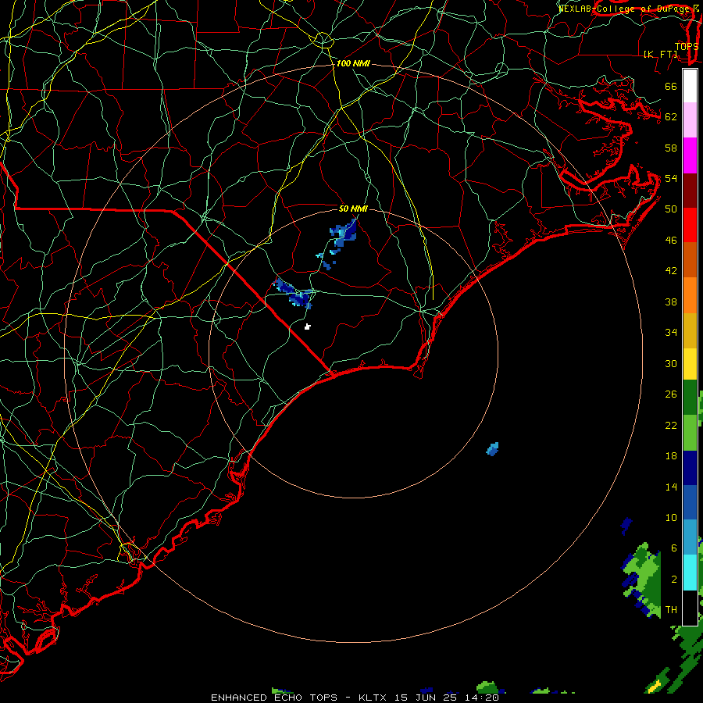The image size is (703, 703).
Task: Click the "14" scale value
Action: click(x=671, y=487)
